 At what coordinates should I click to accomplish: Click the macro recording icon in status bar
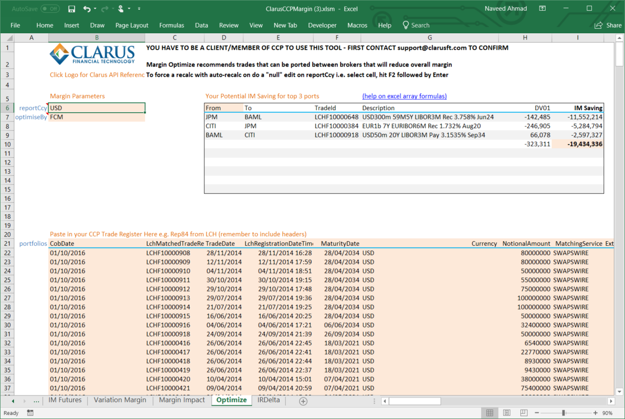pos(30,413)
